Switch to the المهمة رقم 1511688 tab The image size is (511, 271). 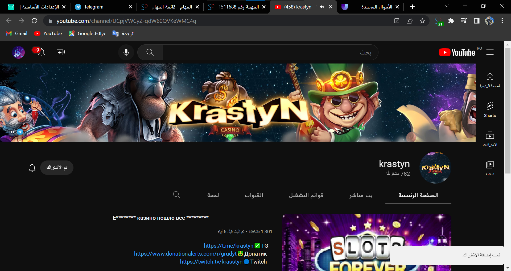[237, 7]
